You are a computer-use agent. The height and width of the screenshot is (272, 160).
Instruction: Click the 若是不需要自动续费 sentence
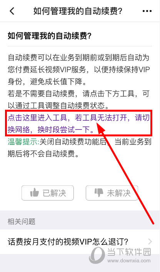[x=78, y=100]
